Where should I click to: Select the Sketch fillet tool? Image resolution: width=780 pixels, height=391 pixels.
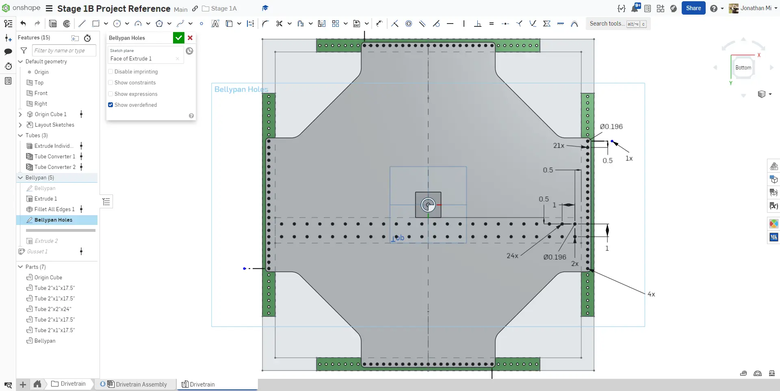click(x=265, y=24)
